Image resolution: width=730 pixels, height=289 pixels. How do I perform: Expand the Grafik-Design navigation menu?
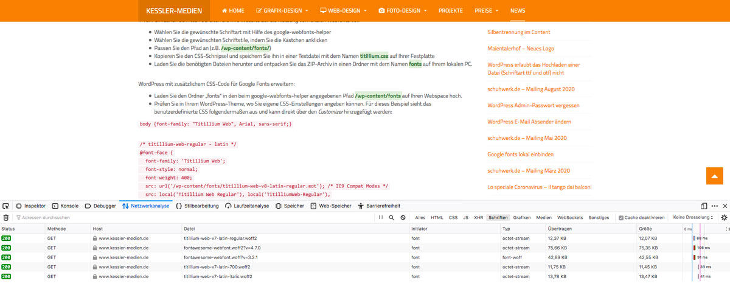[x=282, y=10]
